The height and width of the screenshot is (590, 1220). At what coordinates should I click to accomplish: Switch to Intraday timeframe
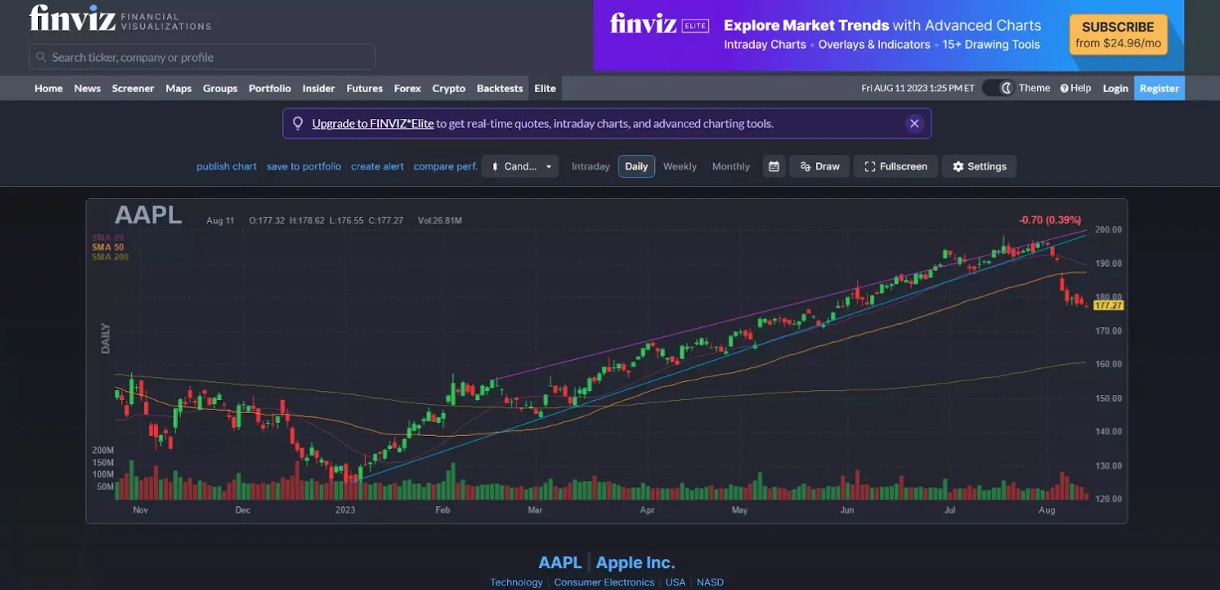coord(591,166)
